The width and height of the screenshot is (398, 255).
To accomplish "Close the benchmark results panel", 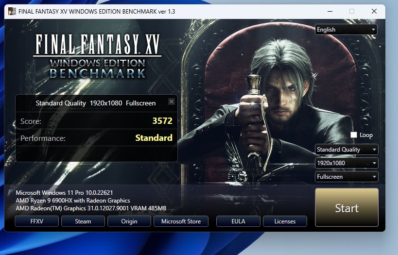I will [x=171, y=102].
